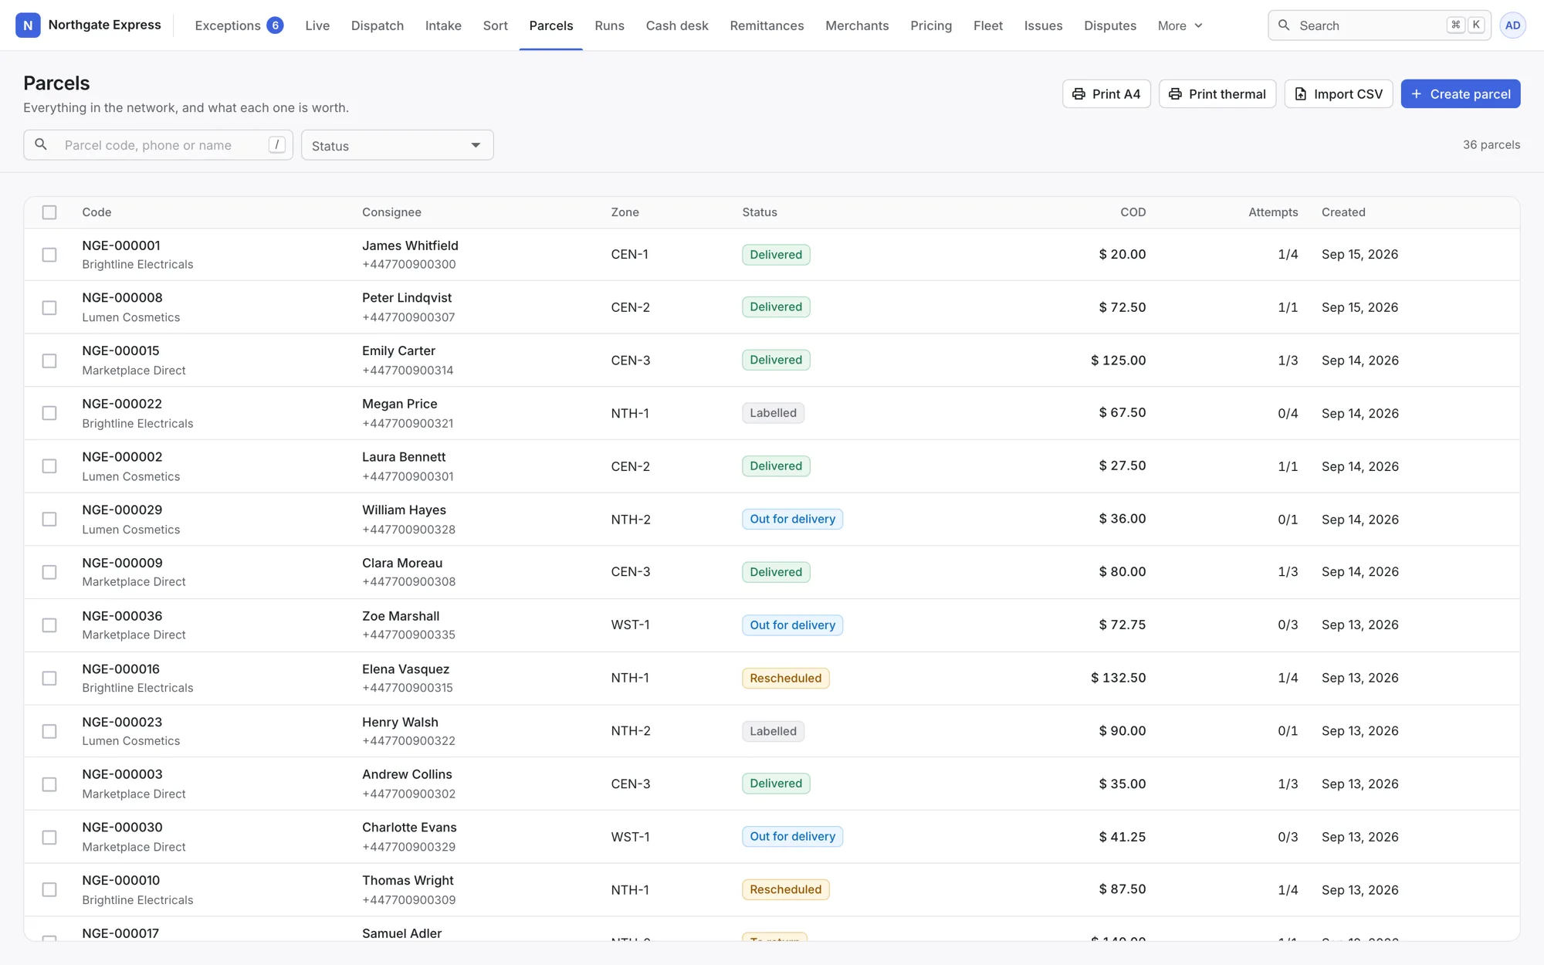Go to the Cash desk tab

pos(677,25)
